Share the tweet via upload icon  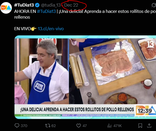coord(149,125)
